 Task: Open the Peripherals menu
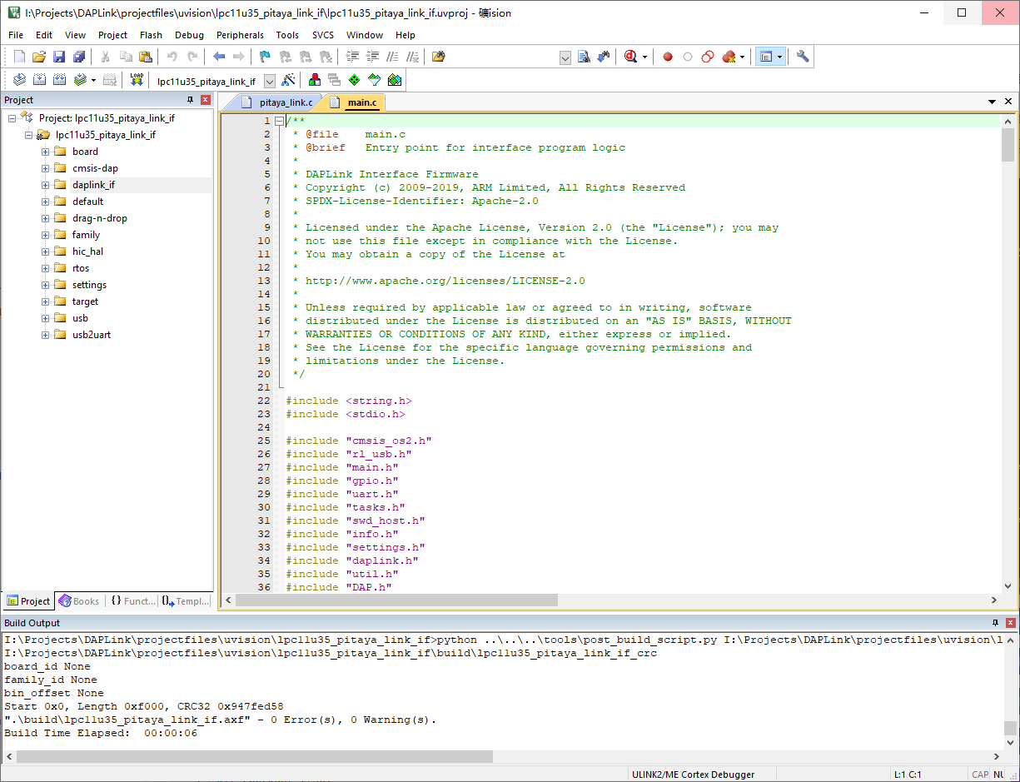click(240, 35)
